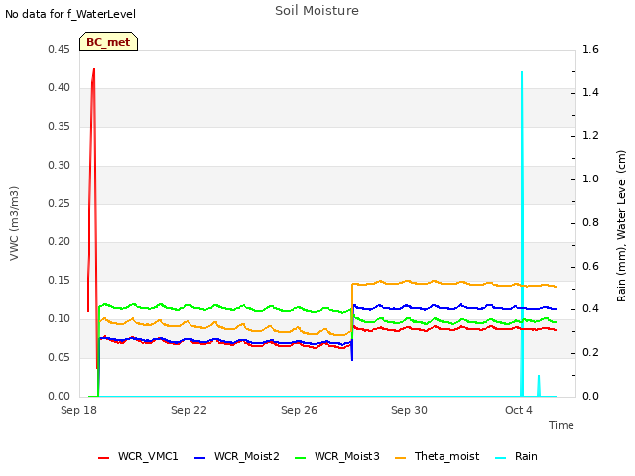This screenshot has height=476, width=635.
Task: Click the Sep 18 x-axis tick label
Action: [x=78, y=410]
